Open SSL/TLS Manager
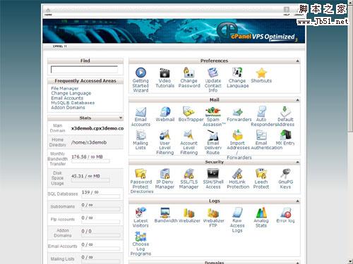This screenshot has height=264, width=353. 189,174
